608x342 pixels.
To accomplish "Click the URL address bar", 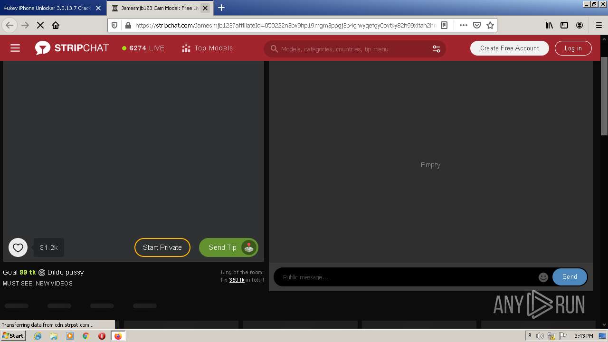I will point(285,25).
